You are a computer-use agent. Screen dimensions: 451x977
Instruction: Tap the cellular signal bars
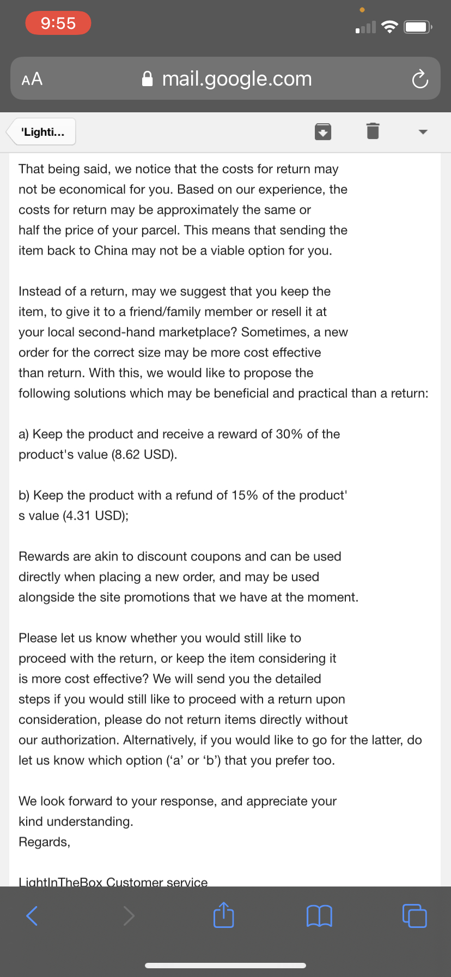coord(365,27)
